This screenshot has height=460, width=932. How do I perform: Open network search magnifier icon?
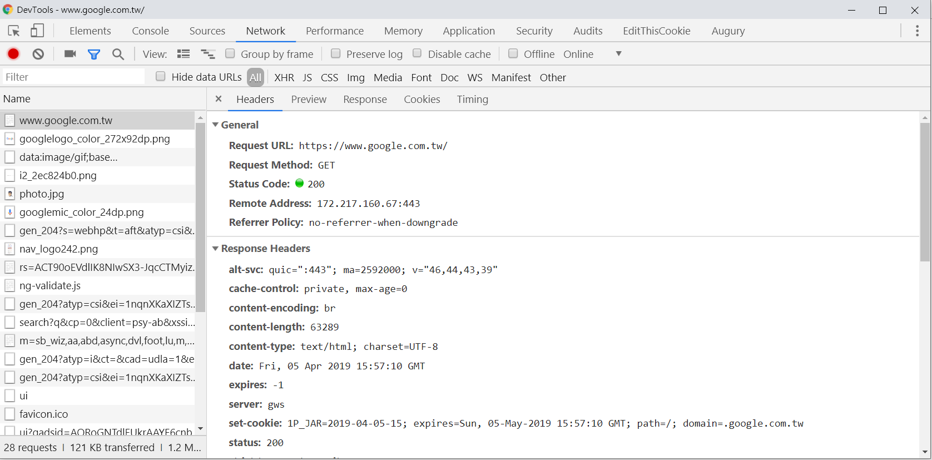pyautogui.click(x=118, y=54)
